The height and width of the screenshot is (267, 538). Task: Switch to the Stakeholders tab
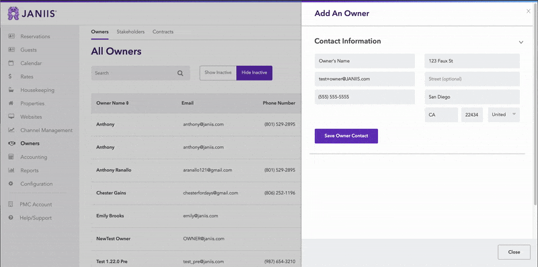(x=130, y=32)
